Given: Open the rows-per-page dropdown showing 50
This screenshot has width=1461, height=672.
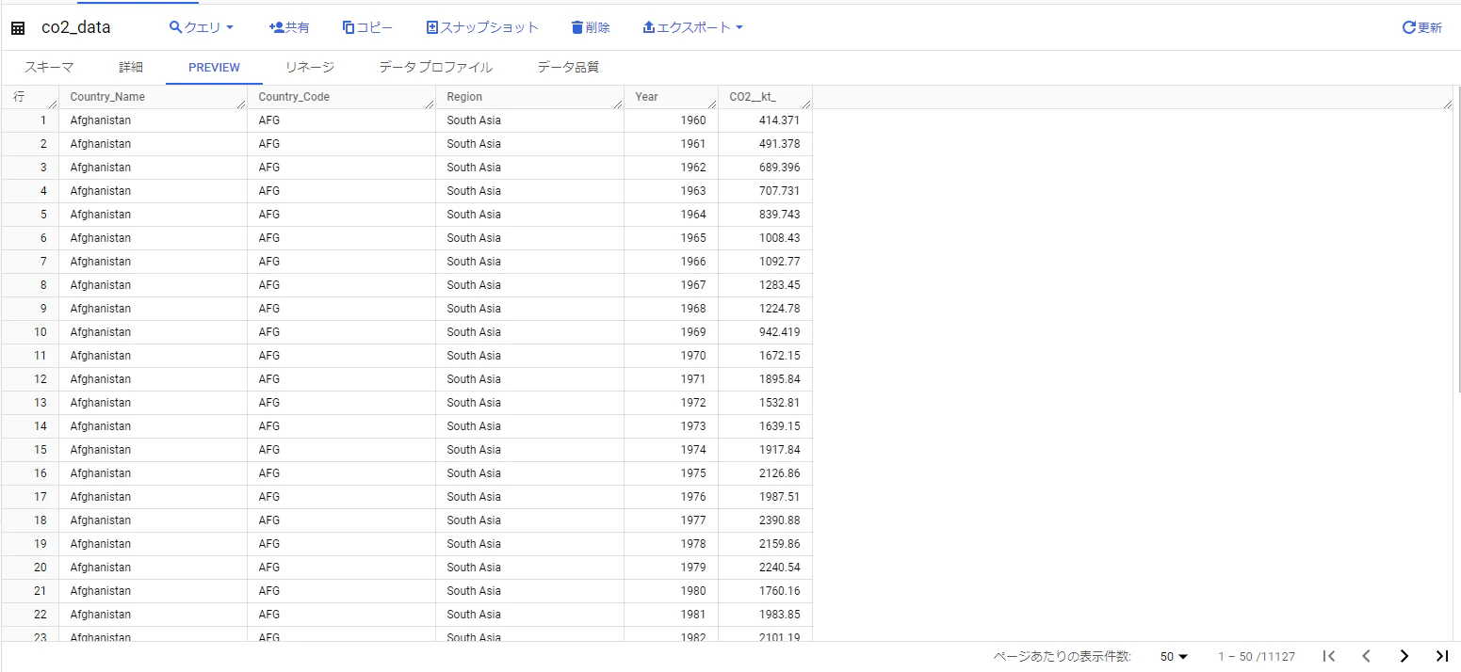Looking at the screenshot, I should (x=1174, y=656).
